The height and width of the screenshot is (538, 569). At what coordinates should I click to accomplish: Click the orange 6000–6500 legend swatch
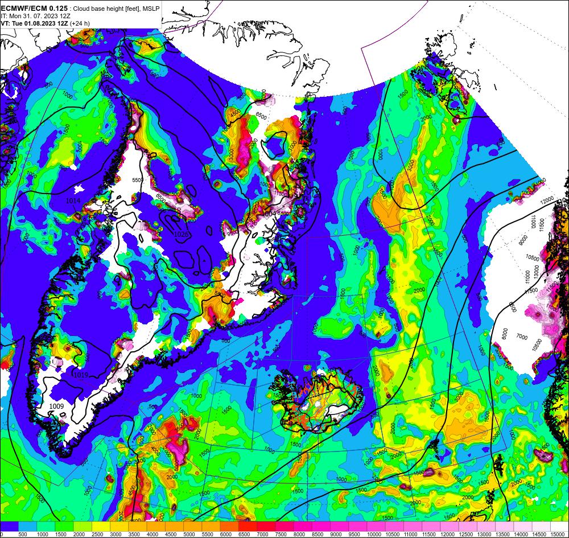coord(229,527)
